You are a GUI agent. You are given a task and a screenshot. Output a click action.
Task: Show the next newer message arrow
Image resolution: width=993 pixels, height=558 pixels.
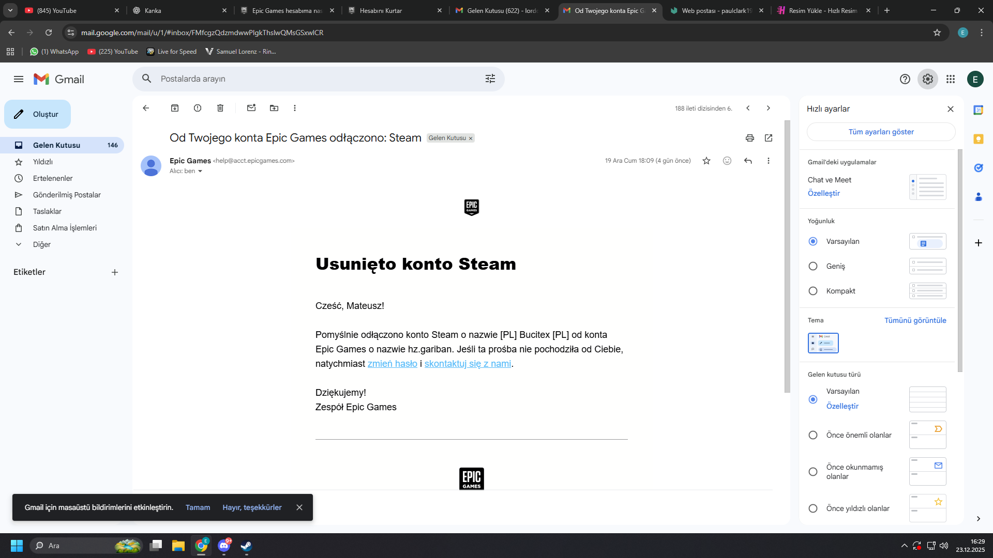tap(748, 108)
